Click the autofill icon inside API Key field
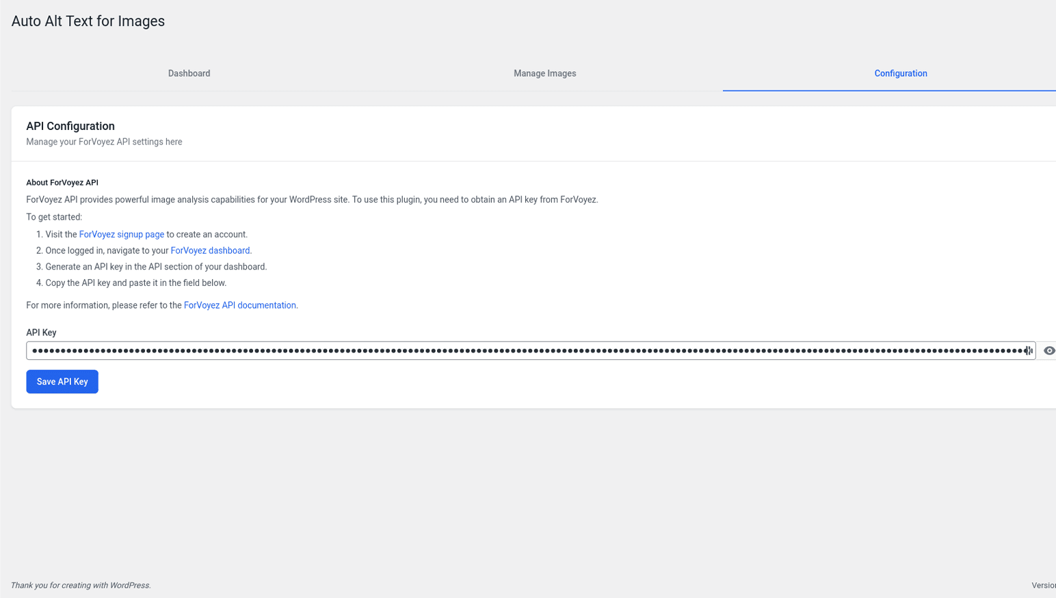 (1028, 350)
